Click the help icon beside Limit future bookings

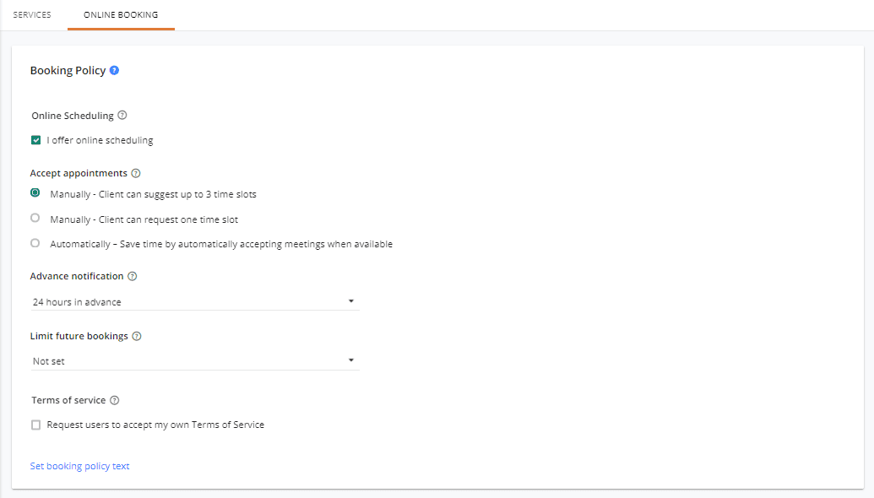137,336
